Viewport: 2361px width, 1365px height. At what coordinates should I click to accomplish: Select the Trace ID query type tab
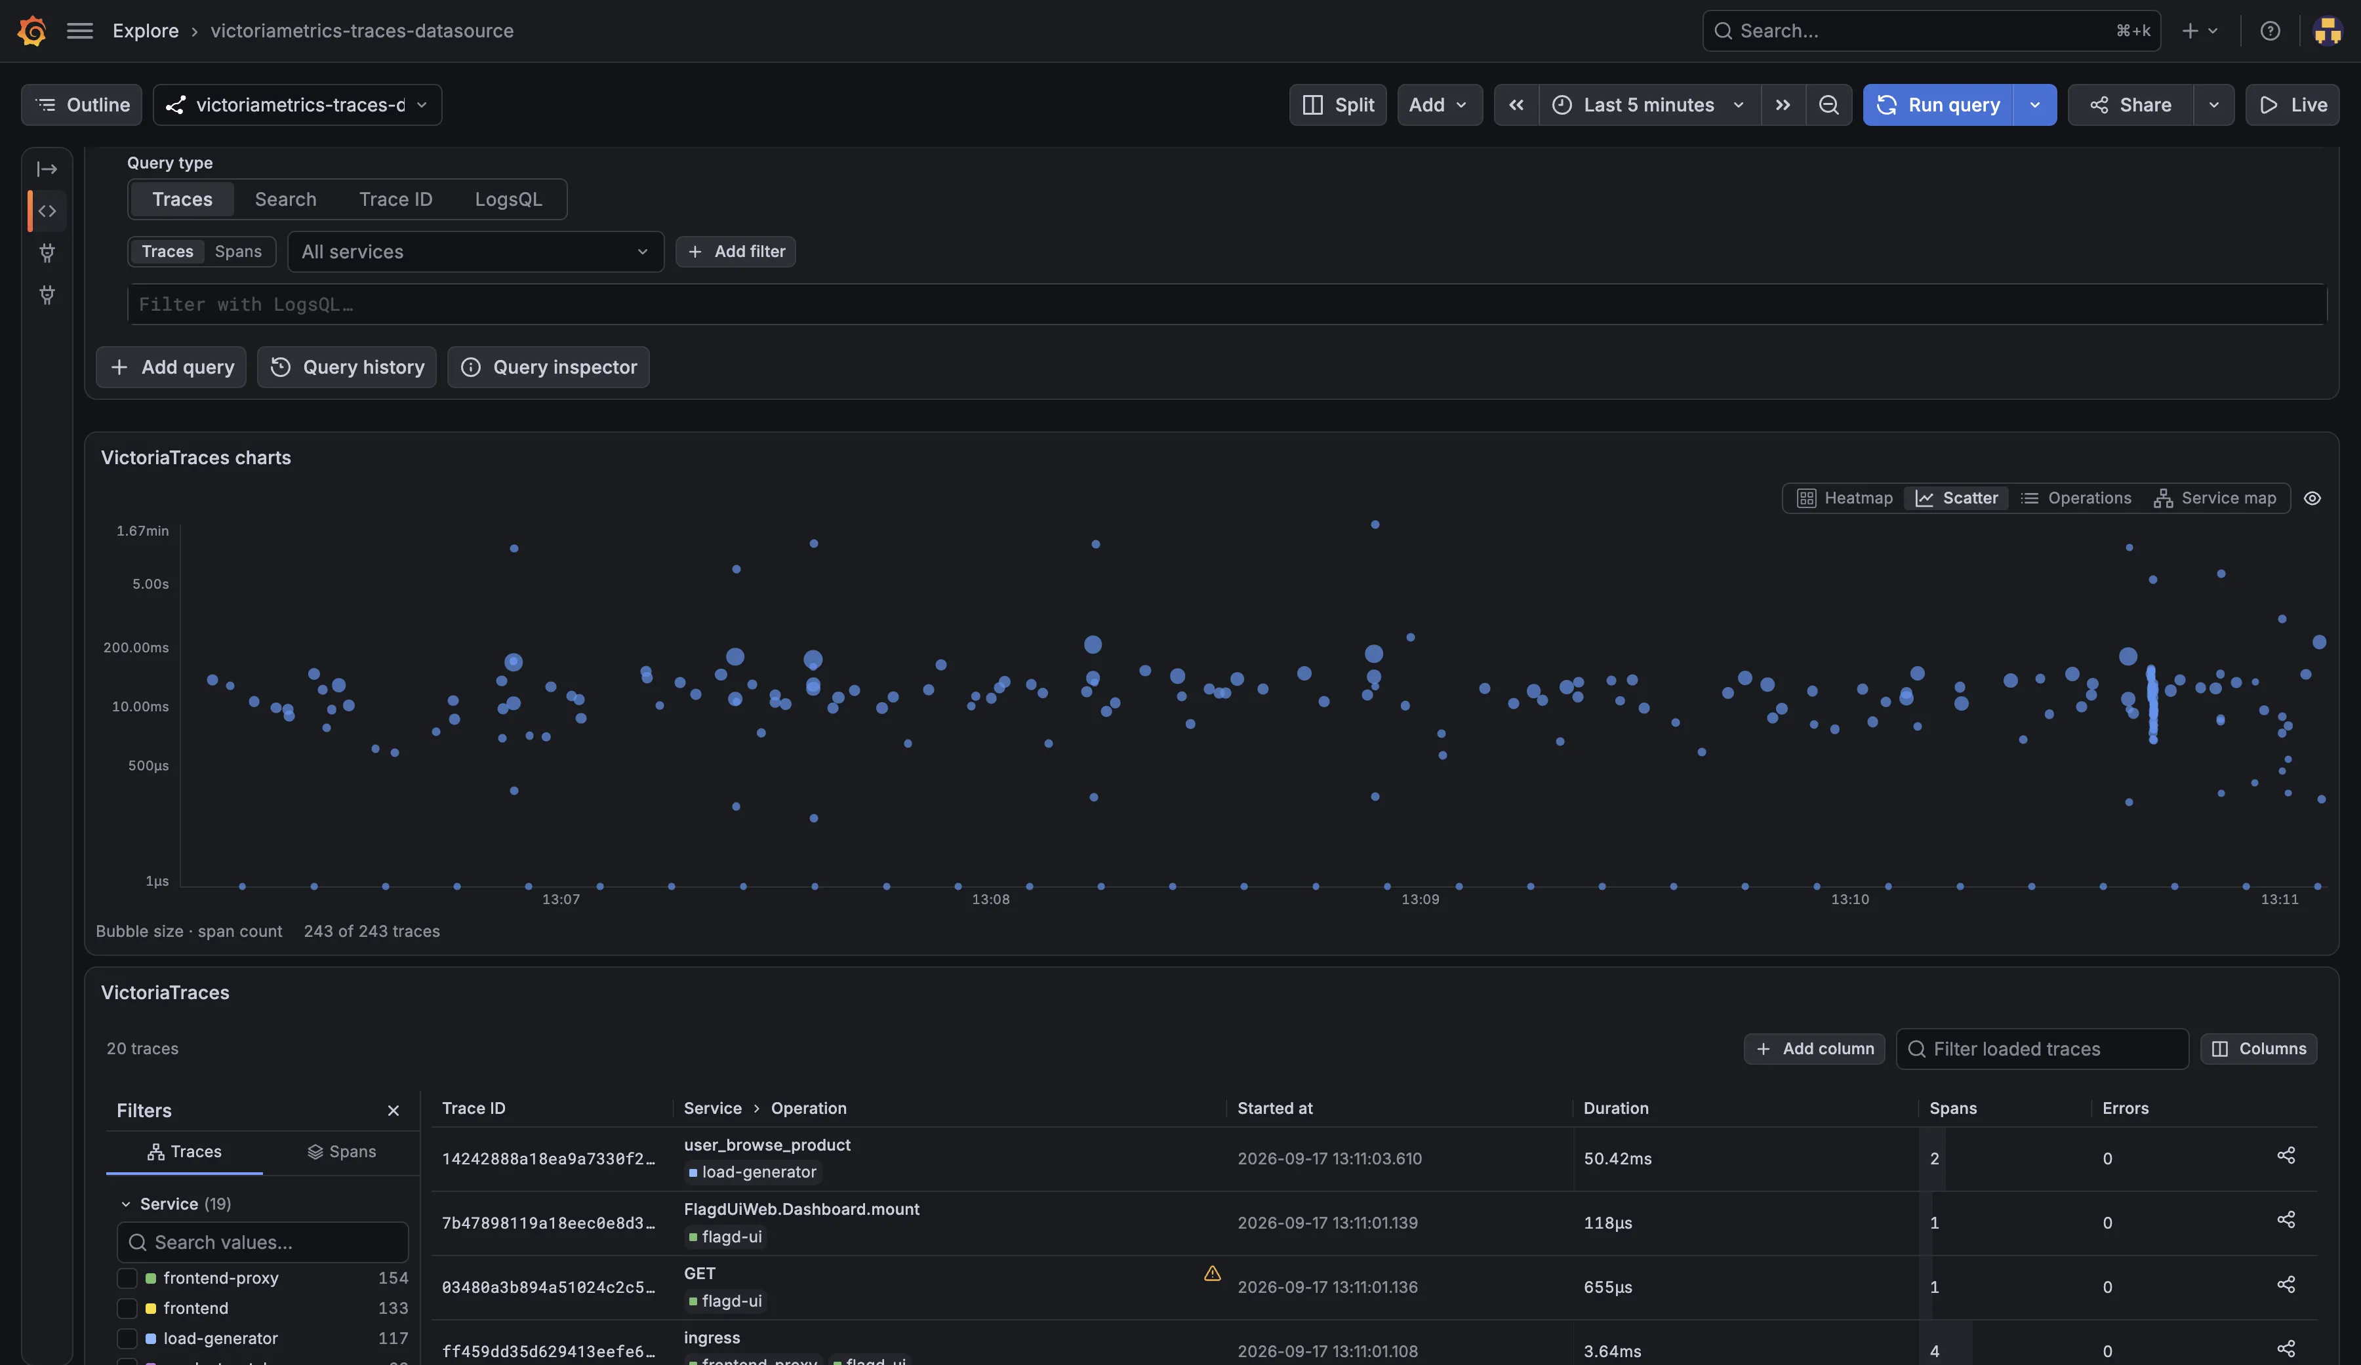(395, 199)
